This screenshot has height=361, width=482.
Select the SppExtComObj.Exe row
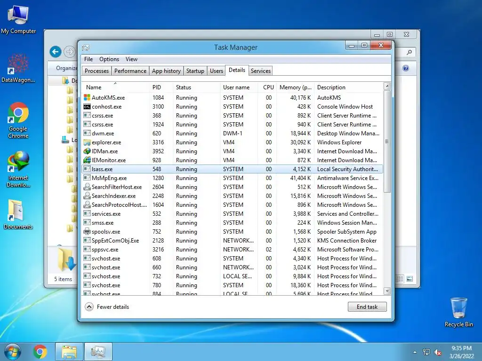[233, 241]
